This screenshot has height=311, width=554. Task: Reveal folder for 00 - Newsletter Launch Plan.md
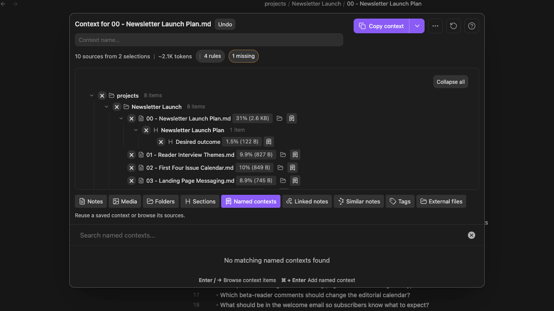(x=280, y=118)
